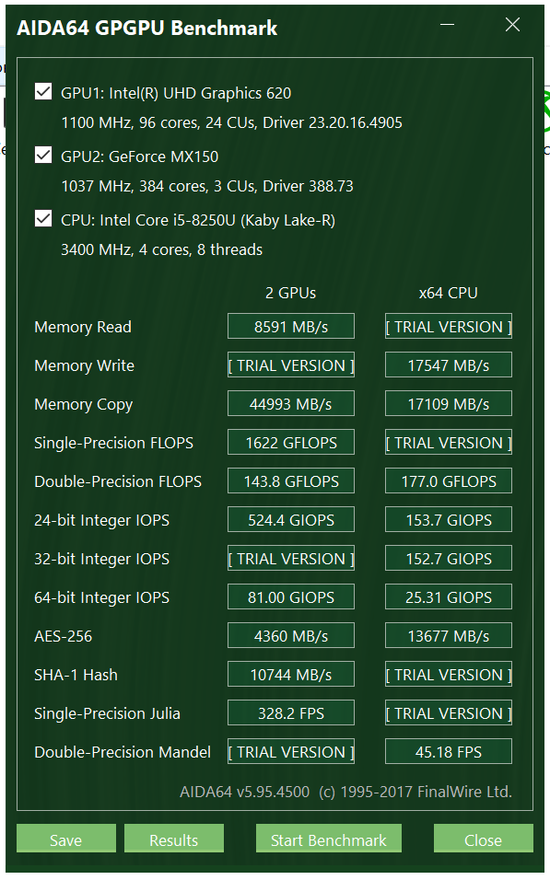Click the SHA-1 Hash 10744 MB/s result
The image size is (550, 880).
tap(291, 674)
